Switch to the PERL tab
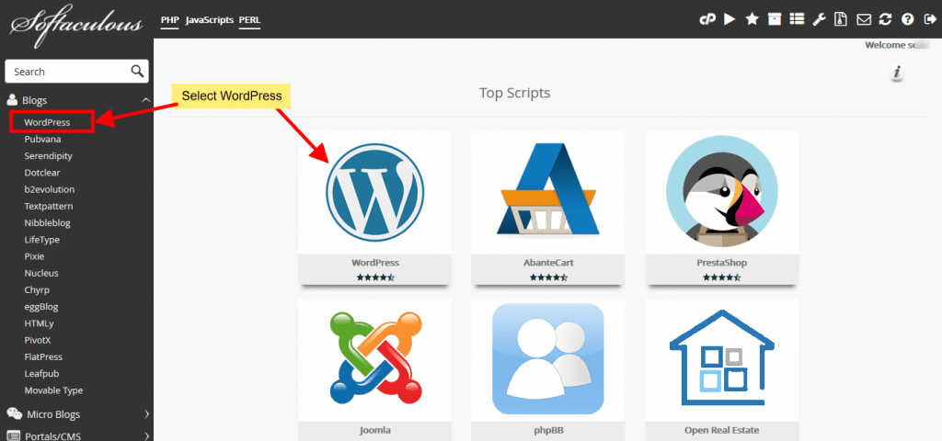The image size is (942, 441). [249, 19]
